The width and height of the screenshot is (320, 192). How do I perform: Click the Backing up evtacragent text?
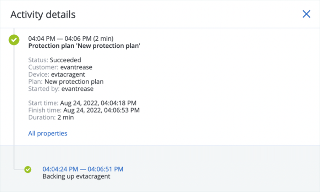(76, 176)
